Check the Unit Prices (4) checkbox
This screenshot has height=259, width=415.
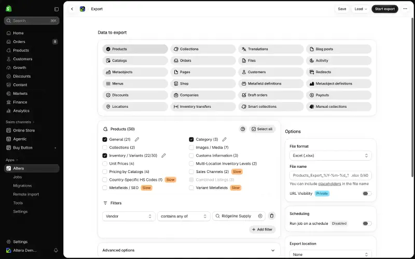105,164
